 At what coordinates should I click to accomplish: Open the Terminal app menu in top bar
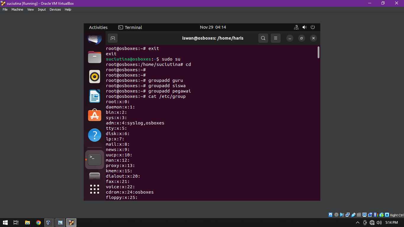pyautogui.click(x=130, y=27)
